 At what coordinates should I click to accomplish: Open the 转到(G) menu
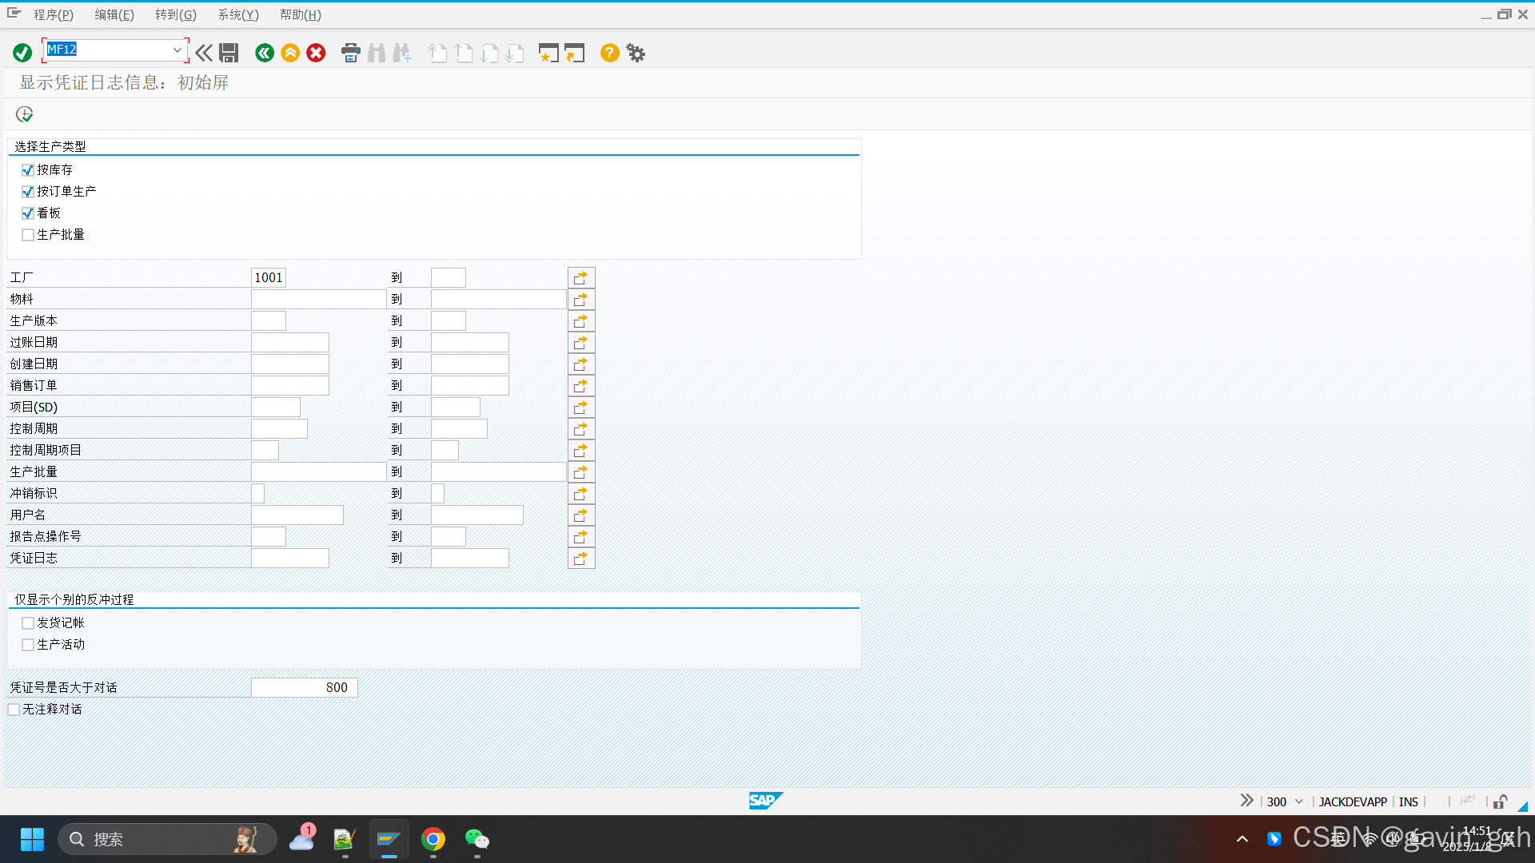(x=176, y=14)
